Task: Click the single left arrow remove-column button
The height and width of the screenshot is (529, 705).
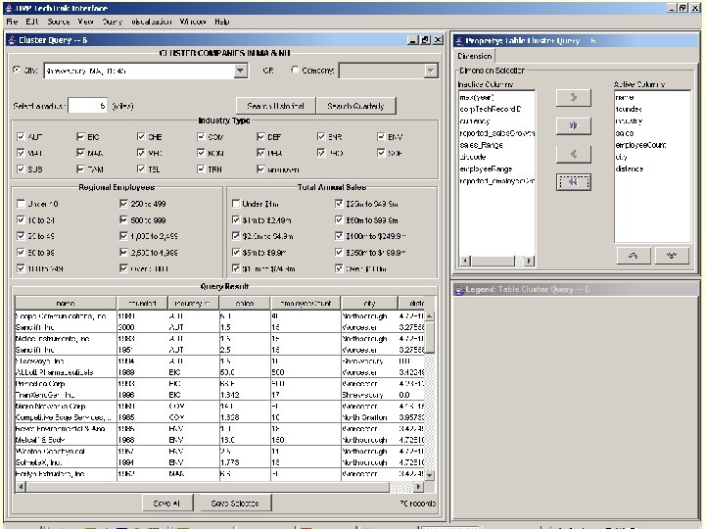Action: (x=573, y=154)
